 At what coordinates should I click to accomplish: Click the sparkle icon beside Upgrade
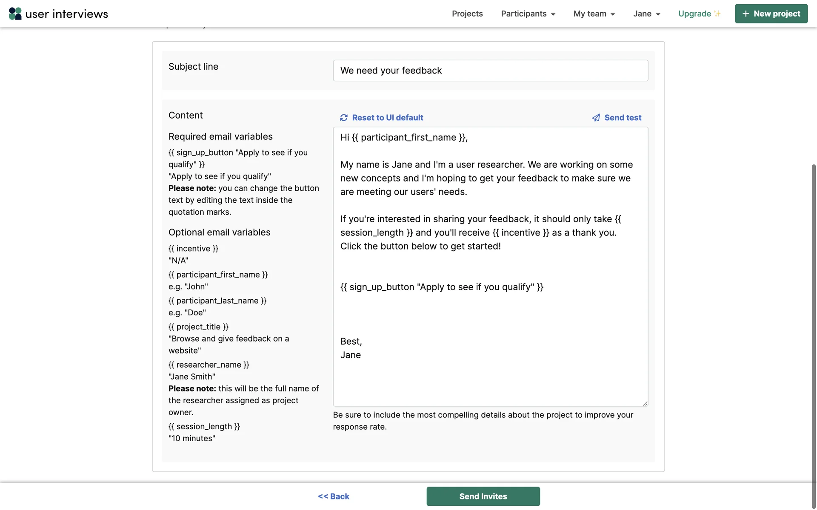(717, 14)
